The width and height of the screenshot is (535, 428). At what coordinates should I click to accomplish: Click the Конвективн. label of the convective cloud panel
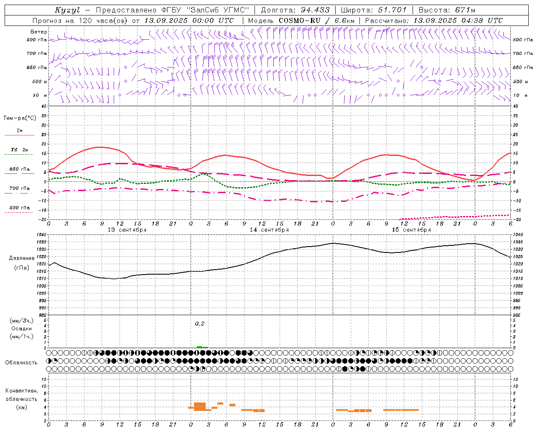click(x=21, y=391)
